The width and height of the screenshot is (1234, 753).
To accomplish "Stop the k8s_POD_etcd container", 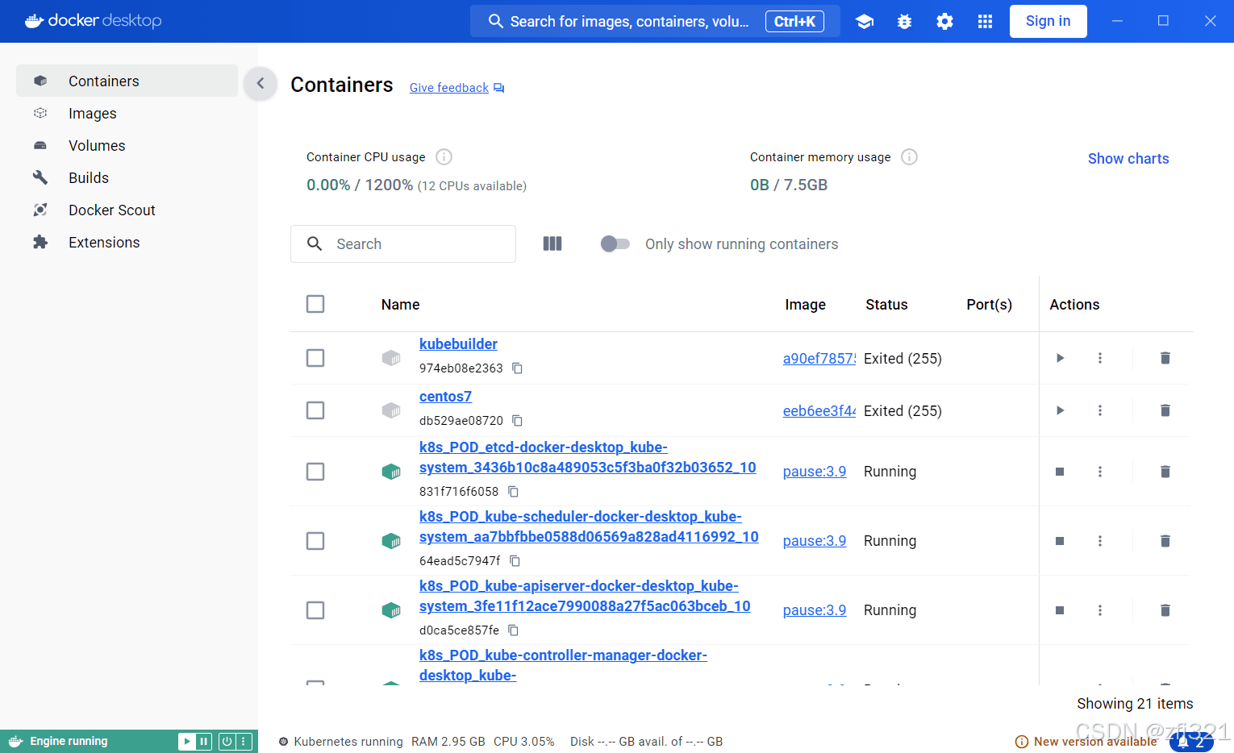I will [1060, 472].
